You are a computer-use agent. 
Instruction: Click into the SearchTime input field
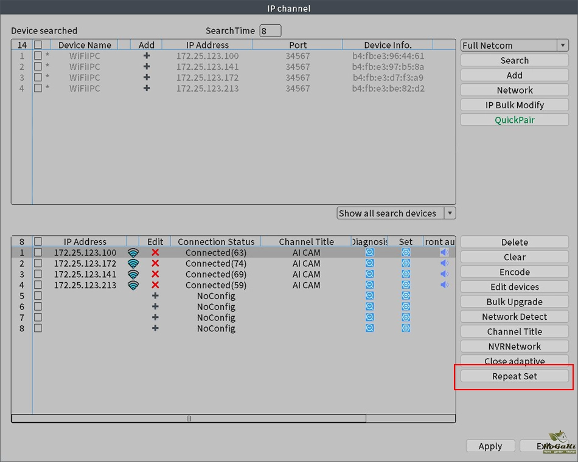pos(270,31)
